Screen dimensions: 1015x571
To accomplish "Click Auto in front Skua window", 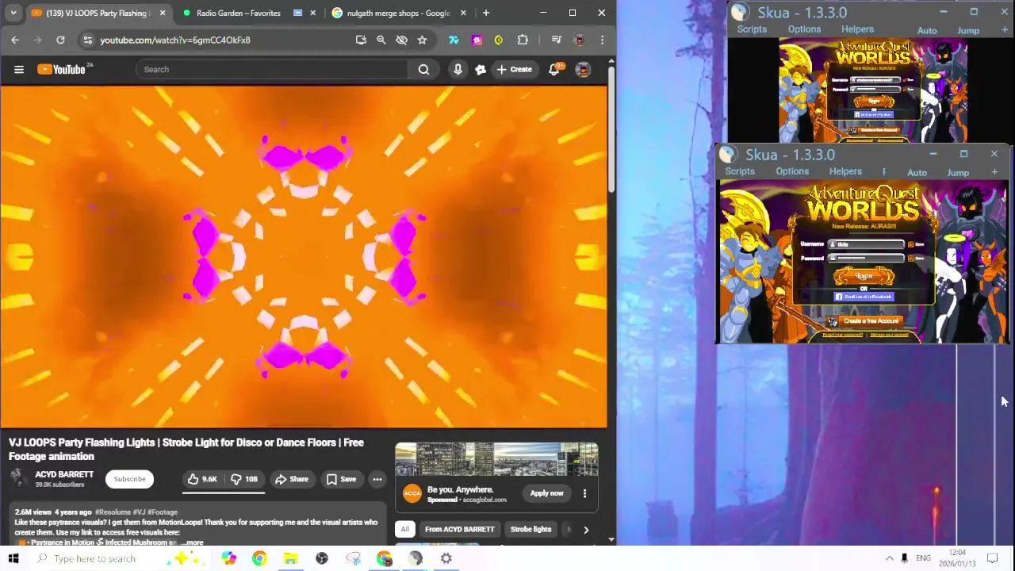I will [917, 173].
